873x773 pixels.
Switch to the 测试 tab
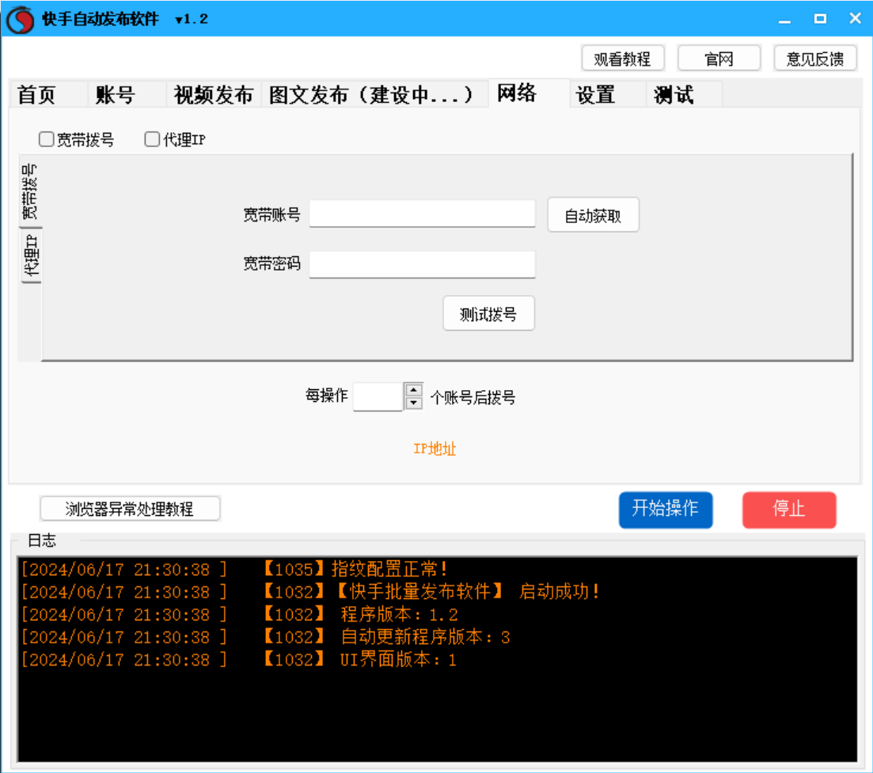pos(685,95)
